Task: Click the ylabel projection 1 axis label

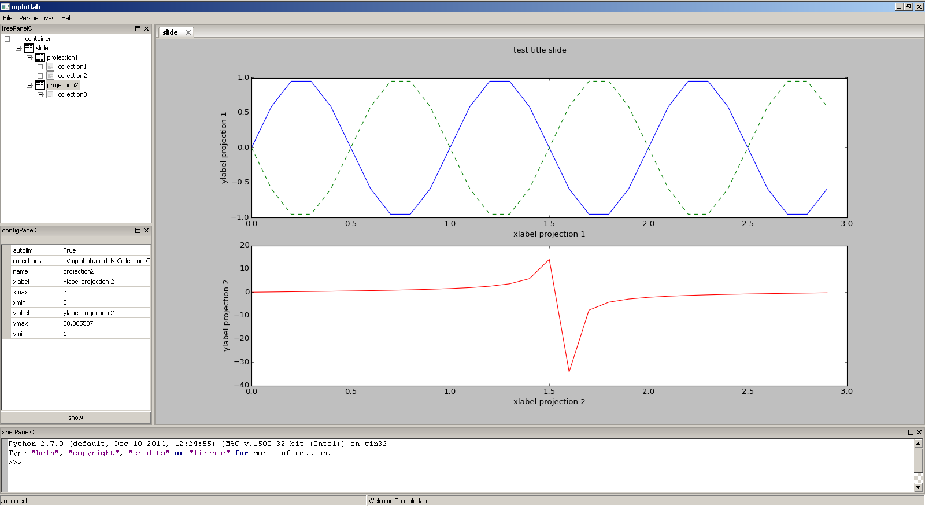Action: (x=224, y=148)
